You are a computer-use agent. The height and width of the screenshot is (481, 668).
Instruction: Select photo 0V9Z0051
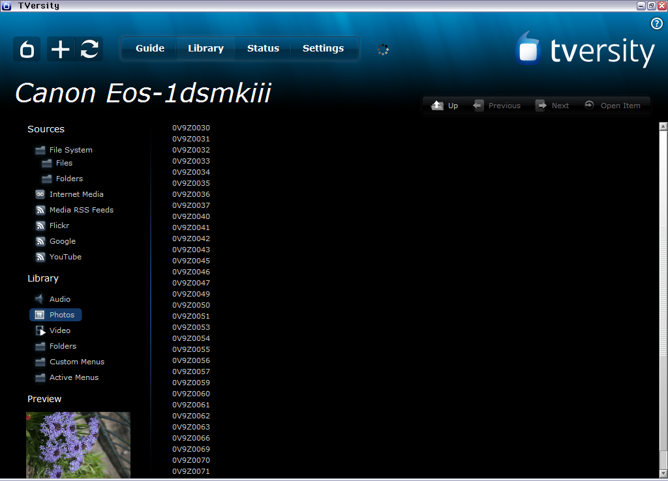point(191,316)
